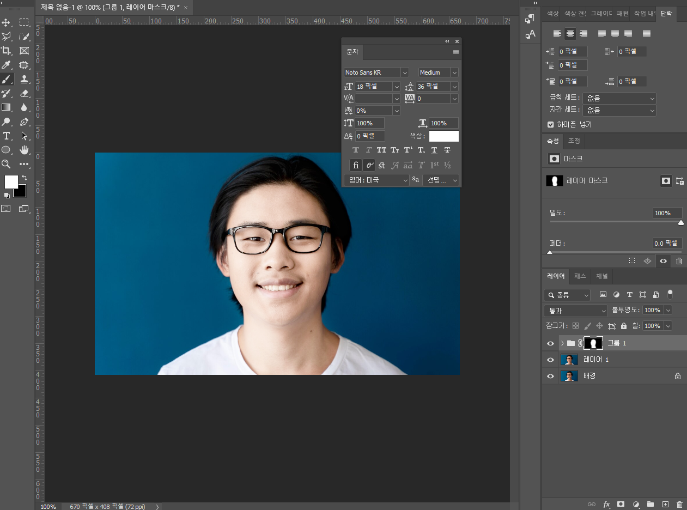The height and width of the screenshot is (510, 687).
Task: Select the Brush tool
Action: coord(7,79)
